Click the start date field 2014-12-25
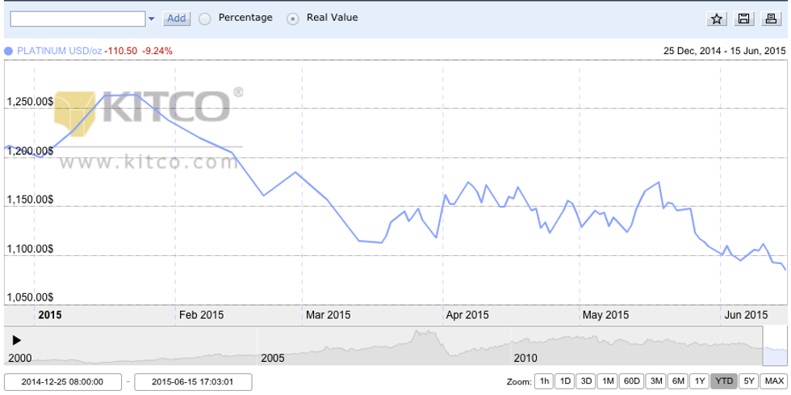 63,382
